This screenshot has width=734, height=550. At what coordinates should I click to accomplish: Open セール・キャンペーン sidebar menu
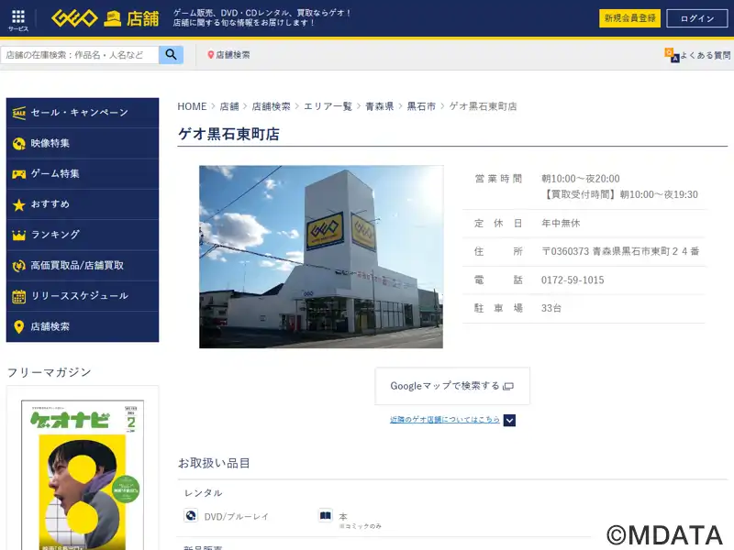(83, 113)
